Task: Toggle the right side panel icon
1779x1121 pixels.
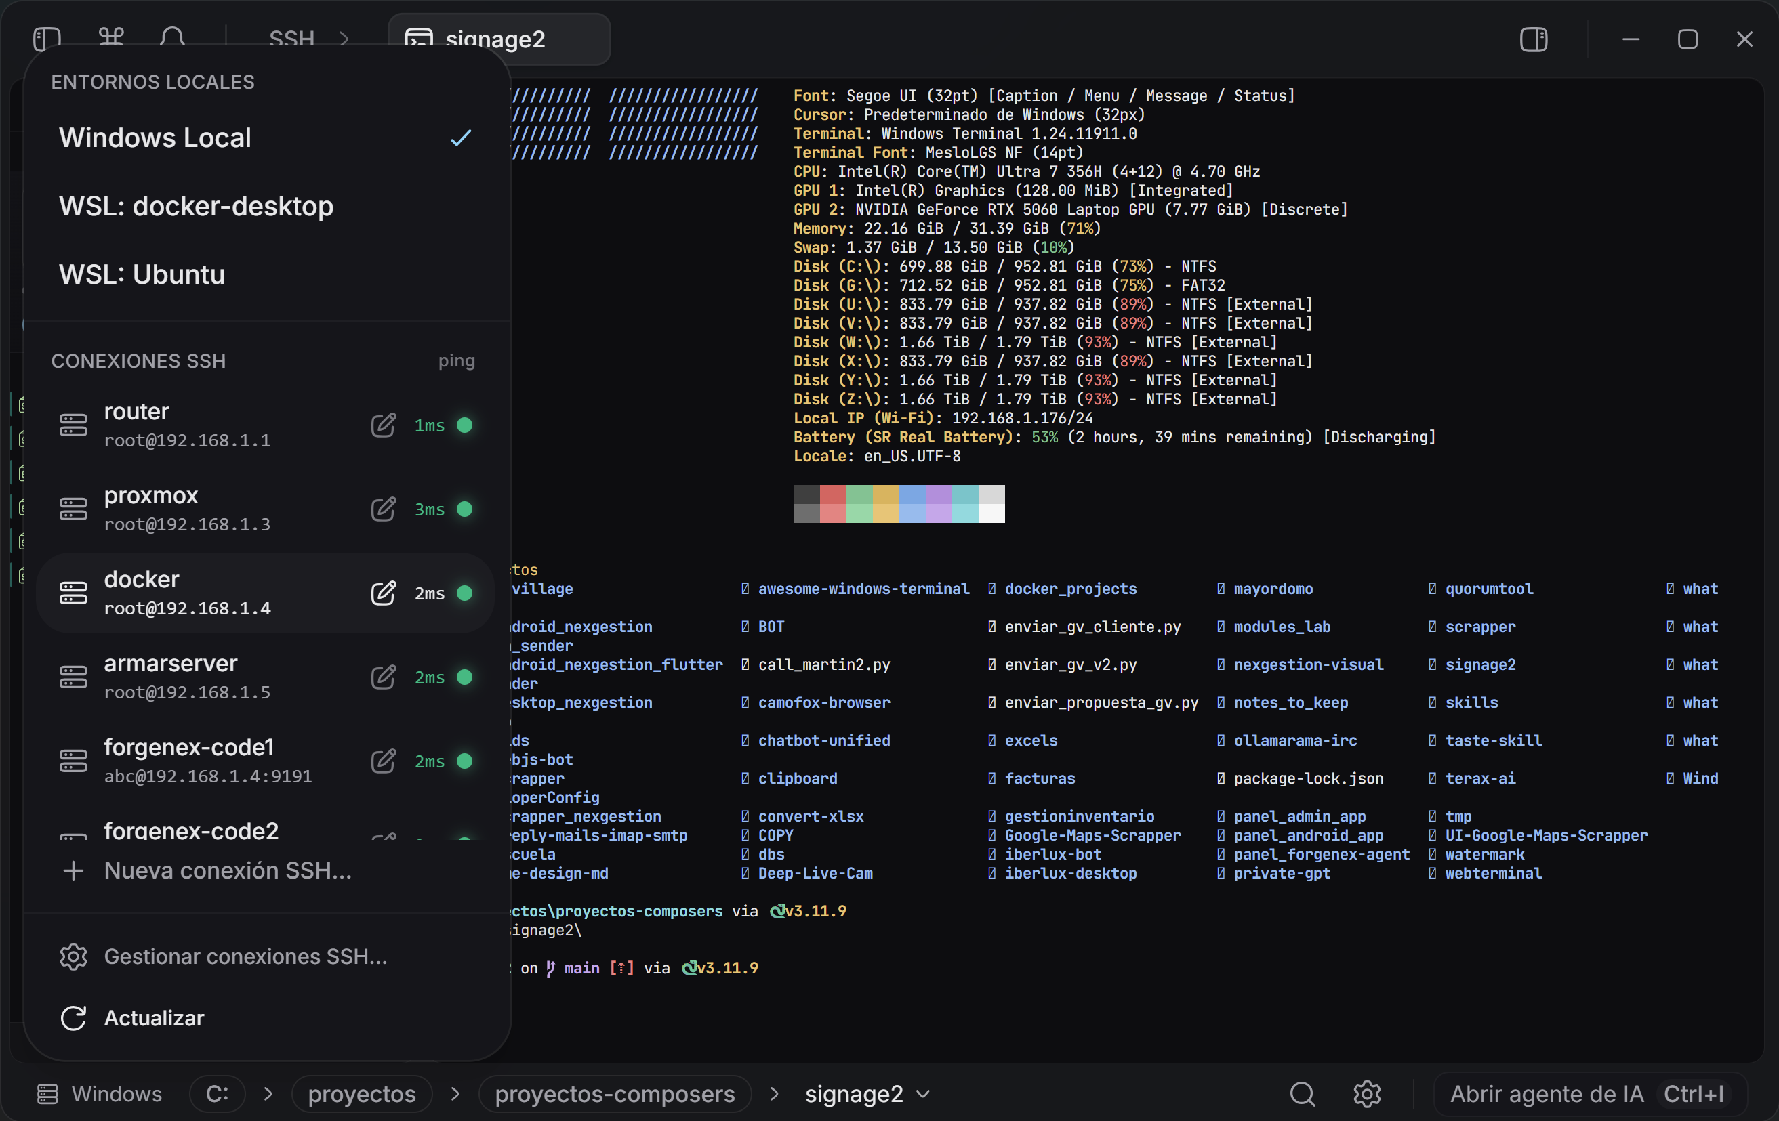Action: 1533,39
